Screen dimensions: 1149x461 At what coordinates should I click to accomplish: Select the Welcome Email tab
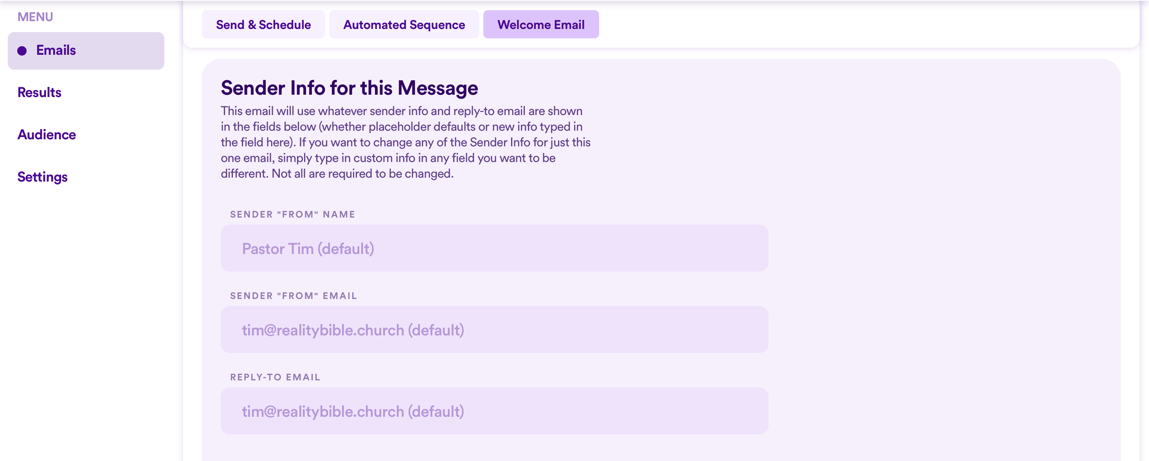pos(540,25)
